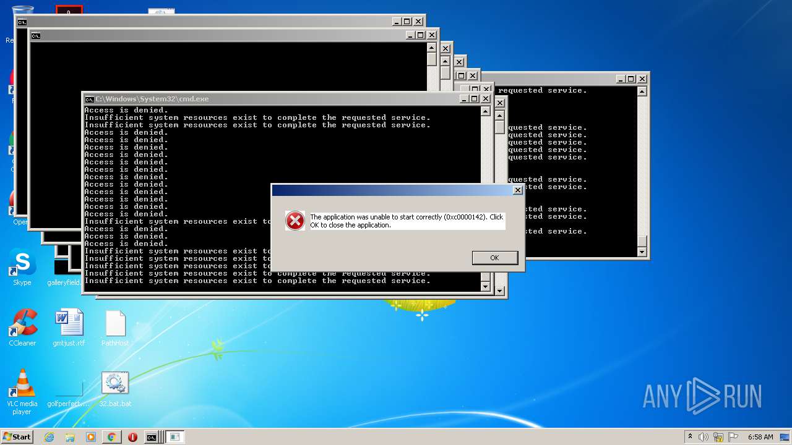Open the Start menu

pyautogui.click(x=17, y=436)
